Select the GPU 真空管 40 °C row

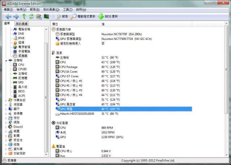(123, 104)
